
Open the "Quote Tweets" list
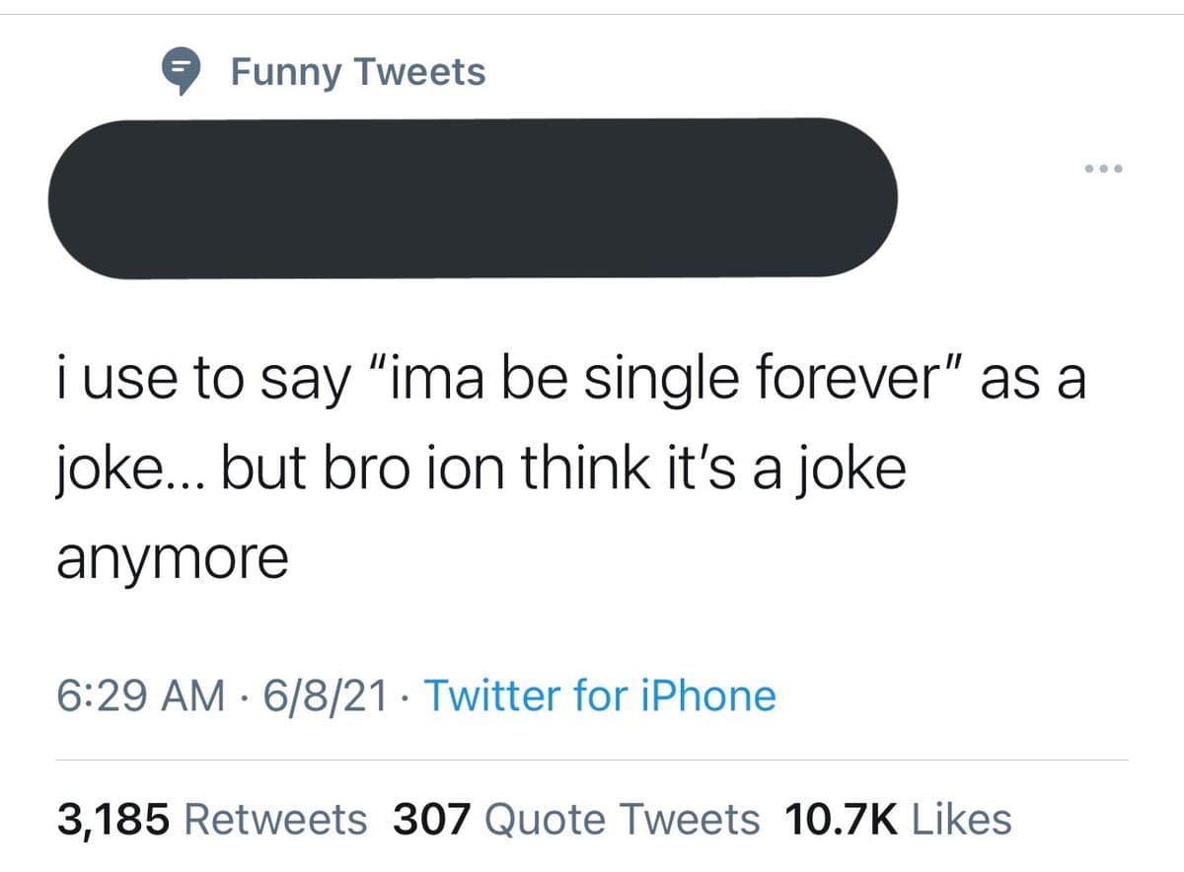pos(624,819)
